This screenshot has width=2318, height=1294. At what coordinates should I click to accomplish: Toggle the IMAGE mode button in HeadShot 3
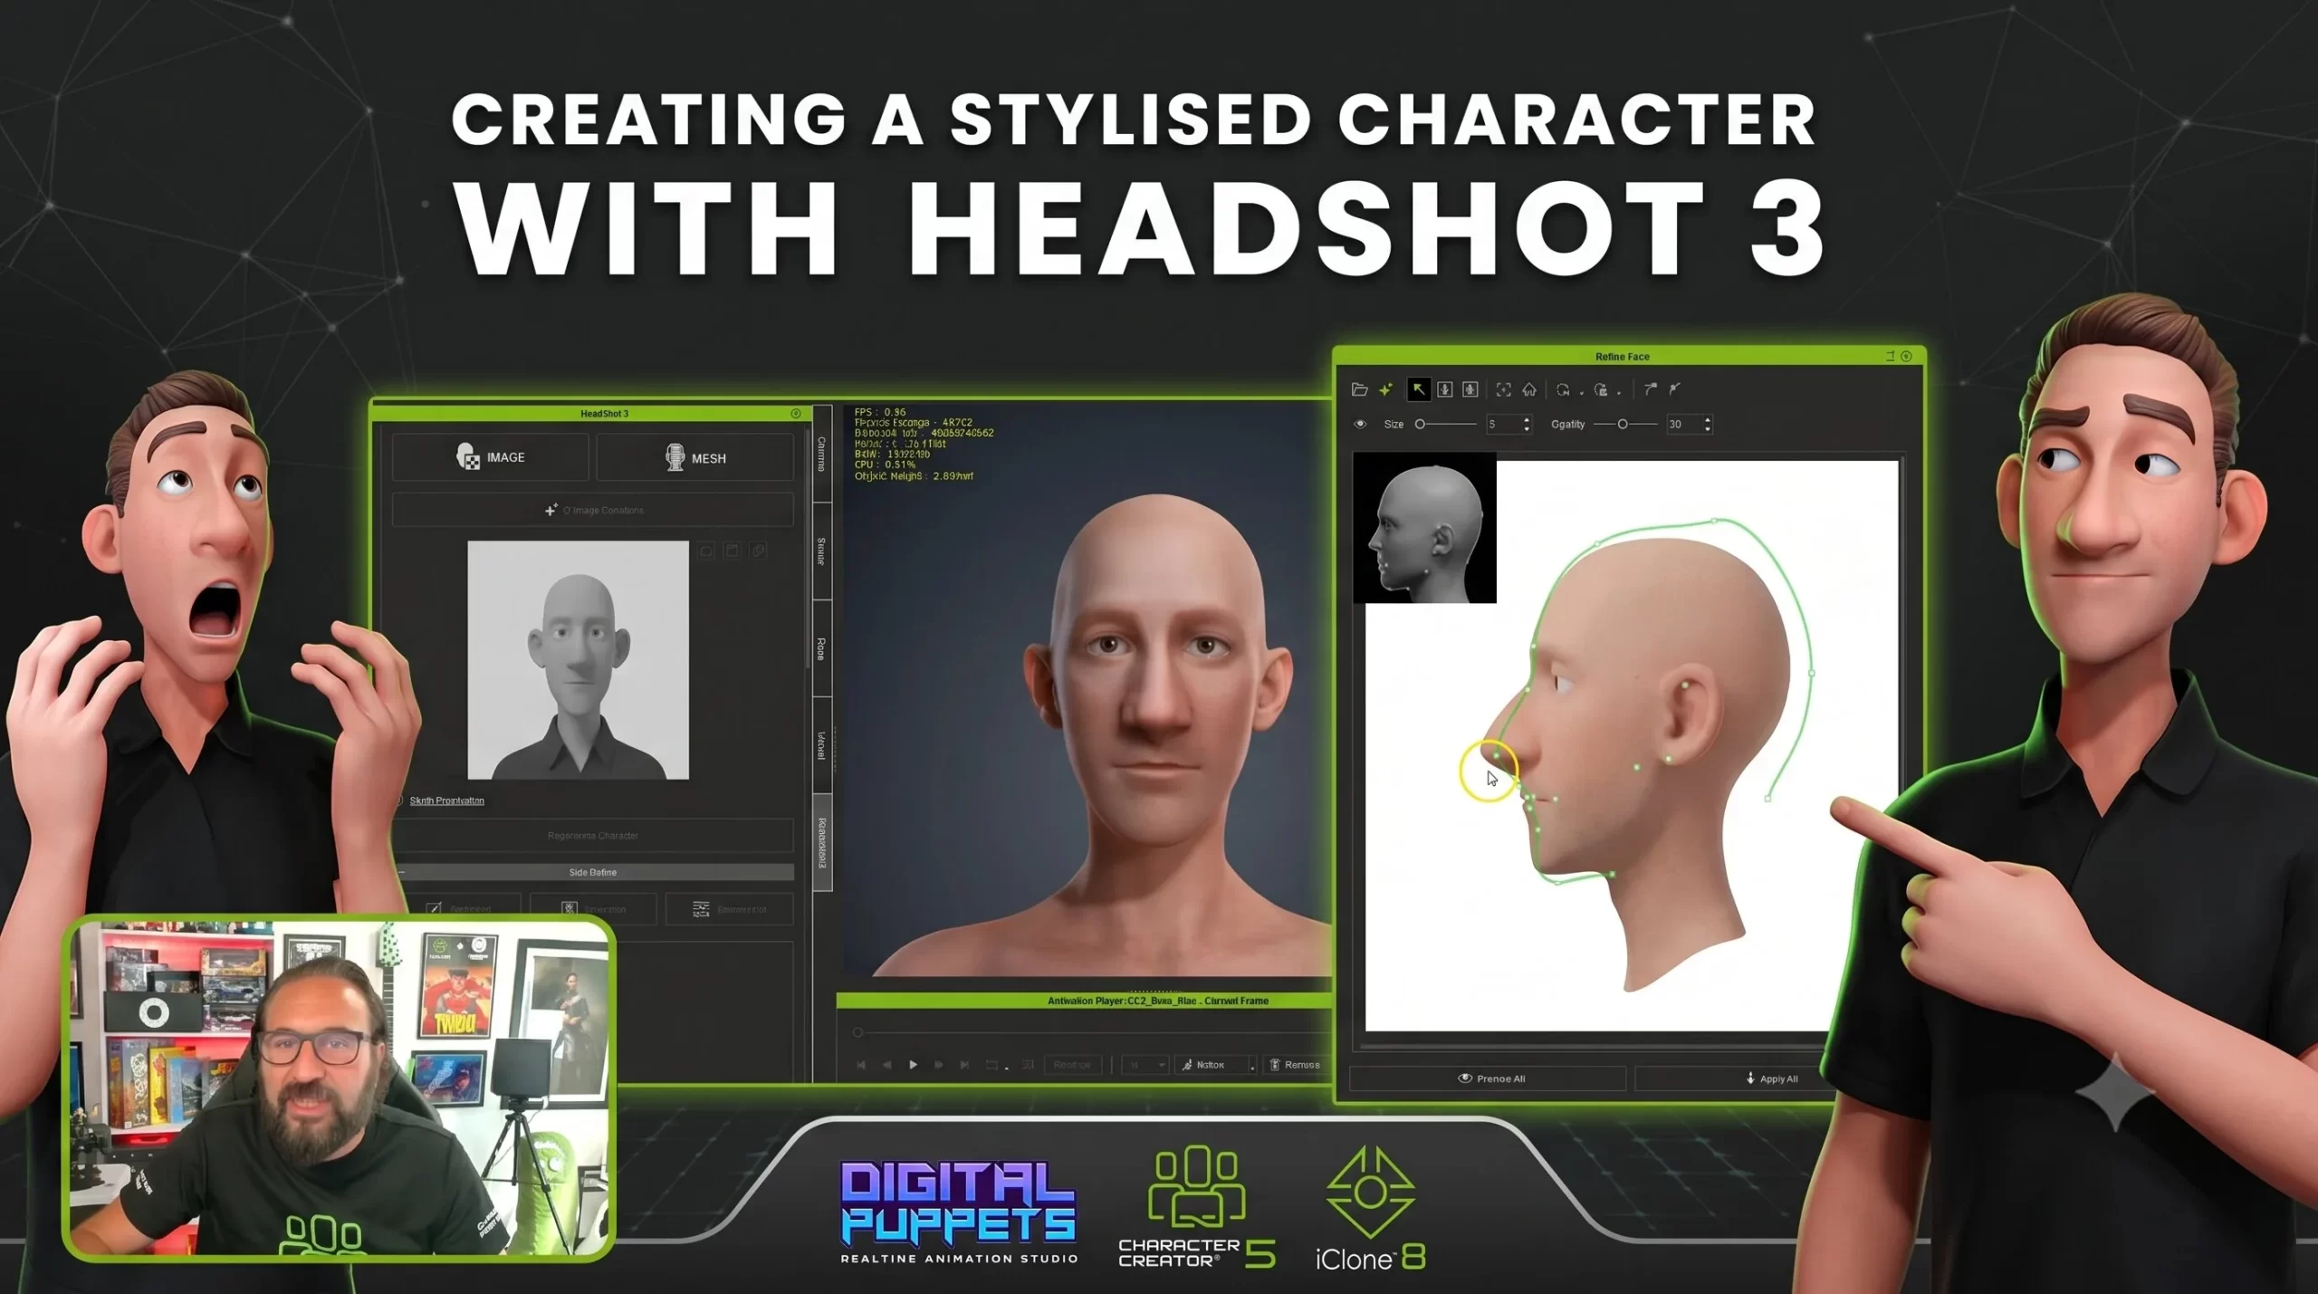tap(491, 457)
